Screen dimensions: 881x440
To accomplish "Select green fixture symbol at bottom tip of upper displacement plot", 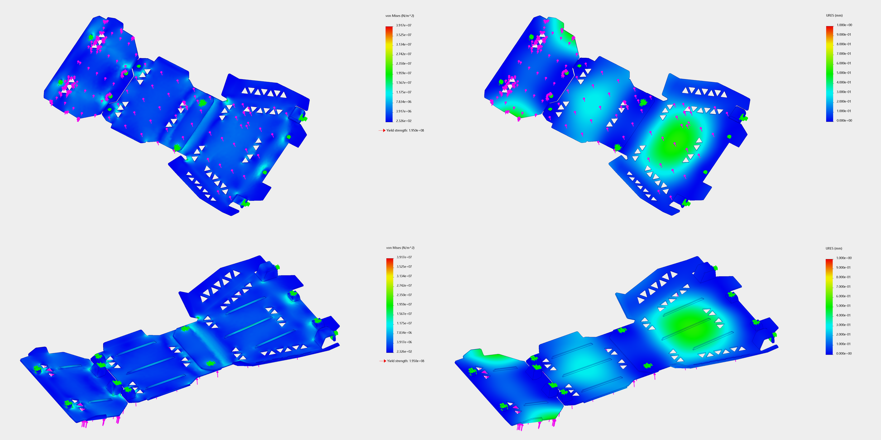I will (x=685, y=203).
